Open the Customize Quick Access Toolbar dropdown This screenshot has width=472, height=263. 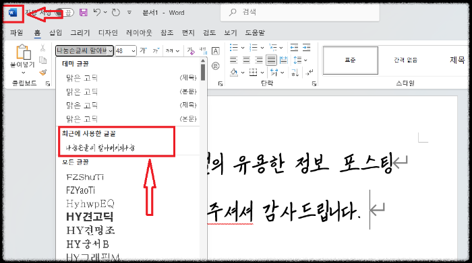click(129, 12)
